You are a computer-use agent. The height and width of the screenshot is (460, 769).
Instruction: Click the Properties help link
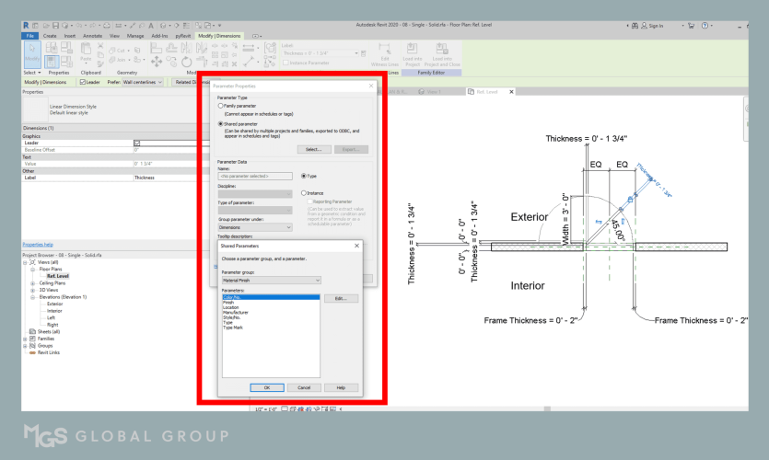tap(37, 245)
